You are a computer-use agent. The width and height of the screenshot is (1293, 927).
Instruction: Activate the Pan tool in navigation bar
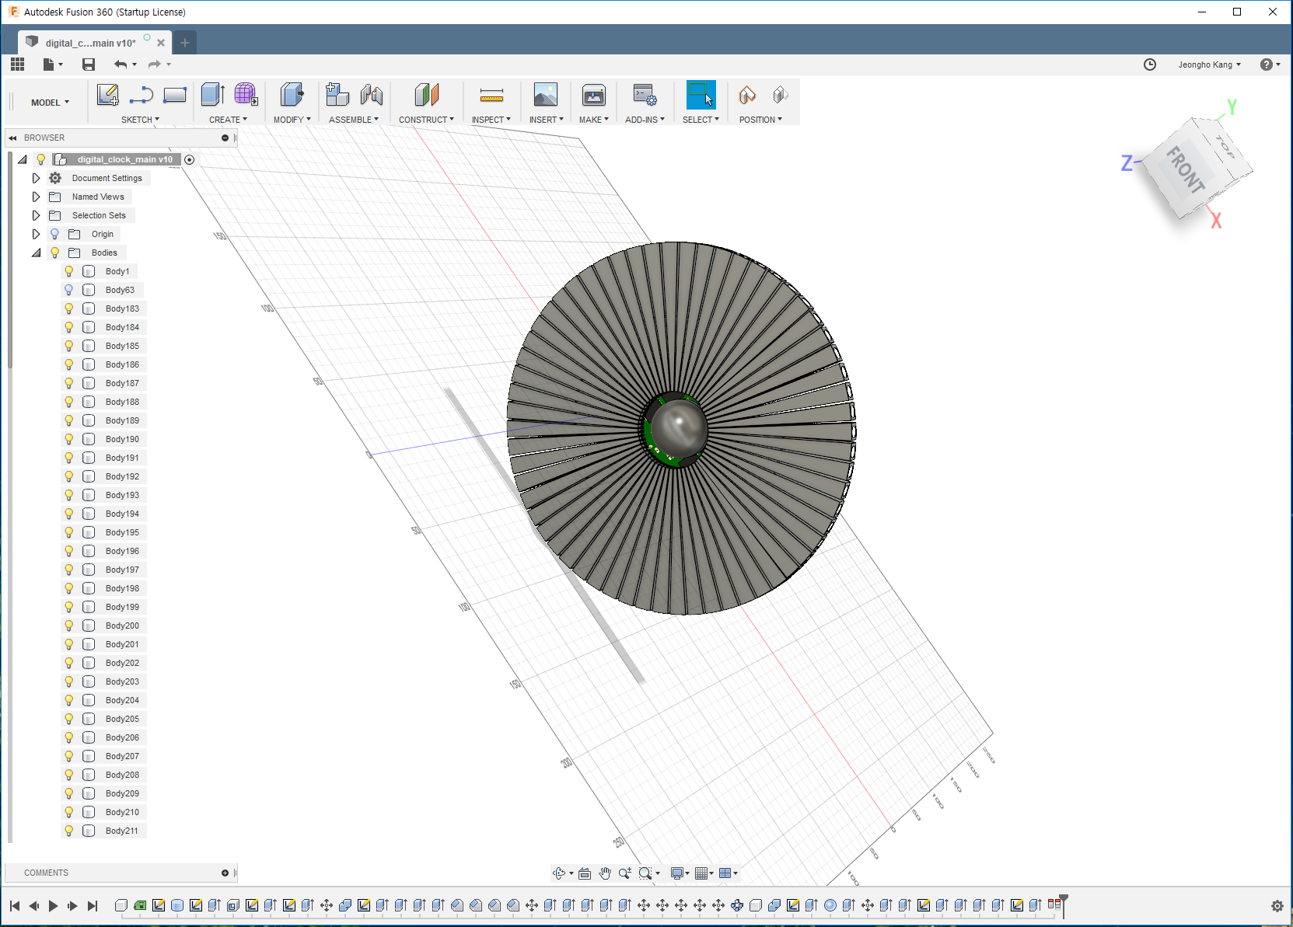[x=606, y=873]
